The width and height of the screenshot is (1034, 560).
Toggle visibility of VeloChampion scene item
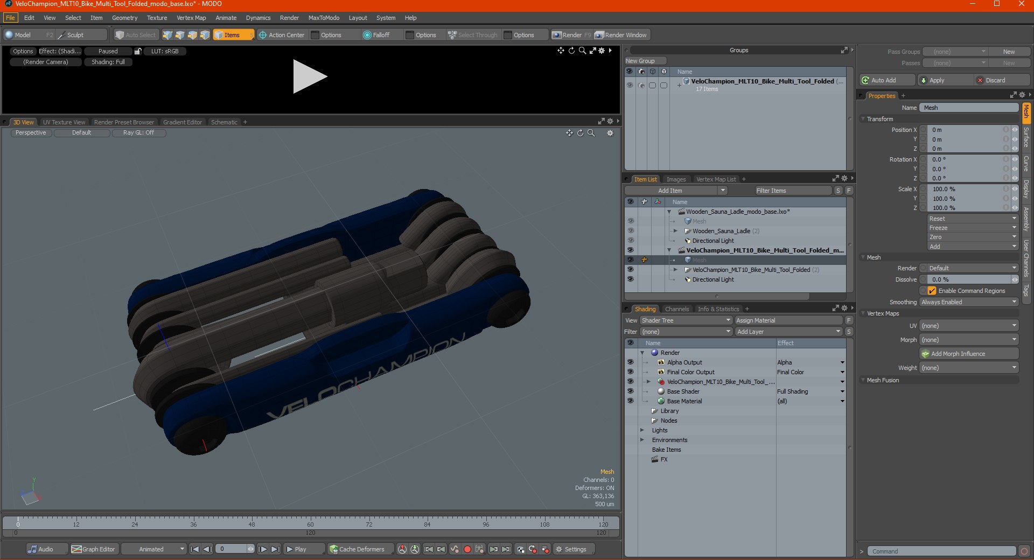(630, 250)
